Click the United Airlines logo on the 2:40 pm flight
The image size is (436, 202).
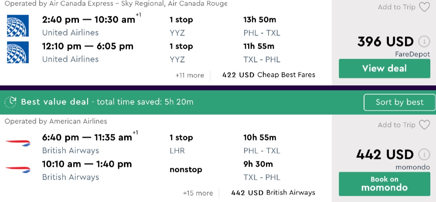coord(18,26)
